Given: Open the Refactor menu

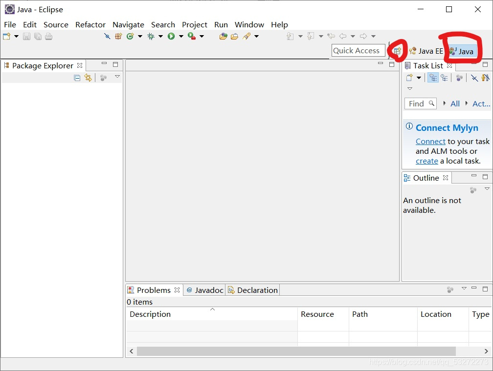Looking at the screenshot, I should pos(90,24).
